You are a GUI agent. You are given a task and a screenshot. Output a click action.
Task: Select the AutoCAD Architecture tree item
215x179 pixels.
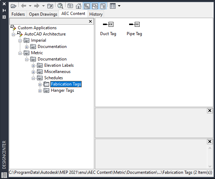click(x=45, y=34)
